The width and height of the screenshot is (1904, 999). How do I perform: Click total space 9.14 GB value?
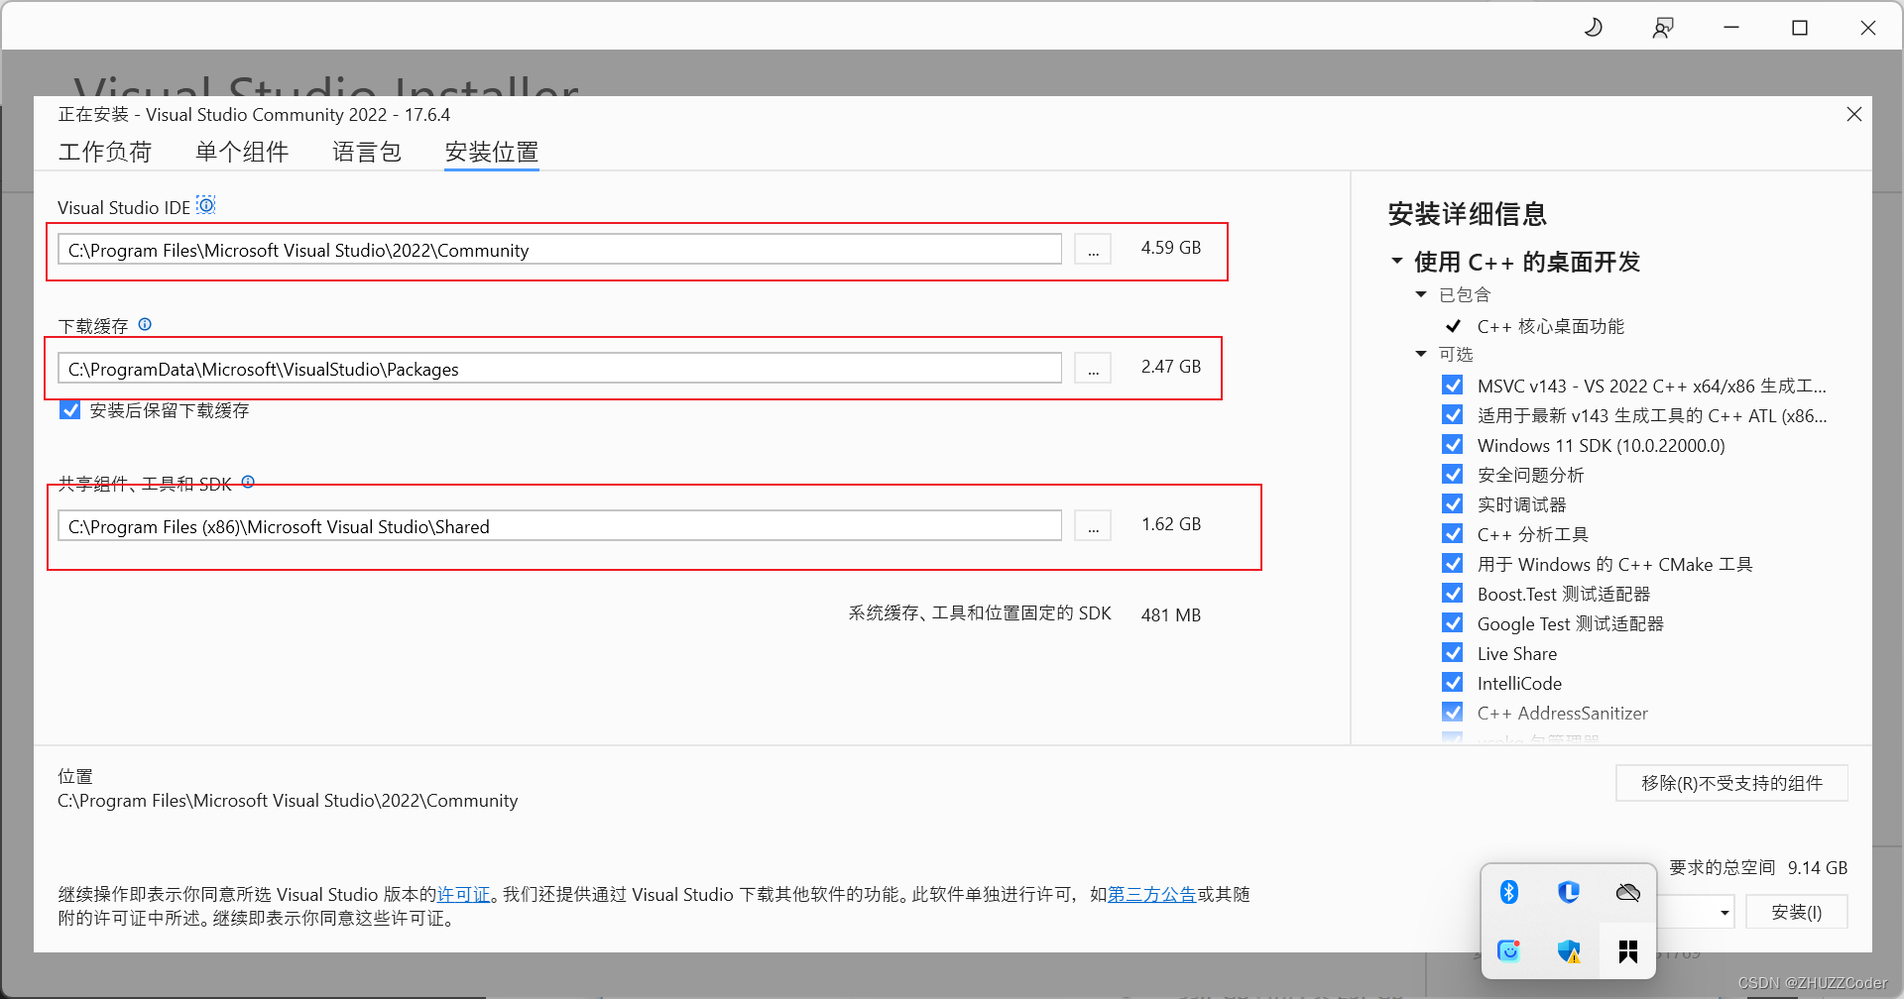[x=1817, y=867]
